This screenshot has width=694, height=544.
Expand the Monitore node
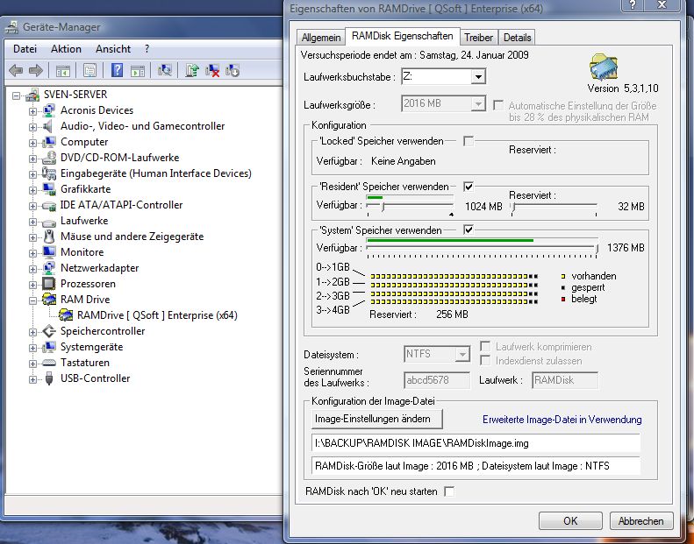[x=32, y=253]
